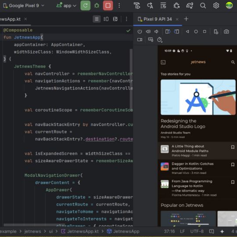Click the emulator Back triangle button

coord(187,32)
